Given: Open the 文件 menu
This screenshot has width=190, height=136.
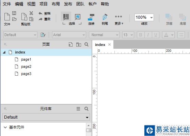Looking at the screenshot, I should pos(7,4).
